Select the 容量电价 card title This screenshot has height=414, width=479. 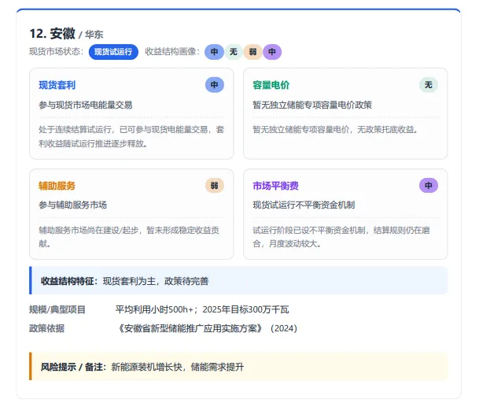pos(271,85)
